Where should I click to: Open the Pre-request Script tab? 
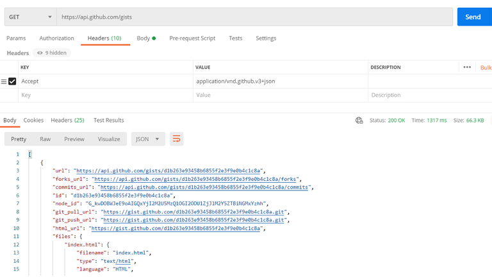click(x=192, y=38)
